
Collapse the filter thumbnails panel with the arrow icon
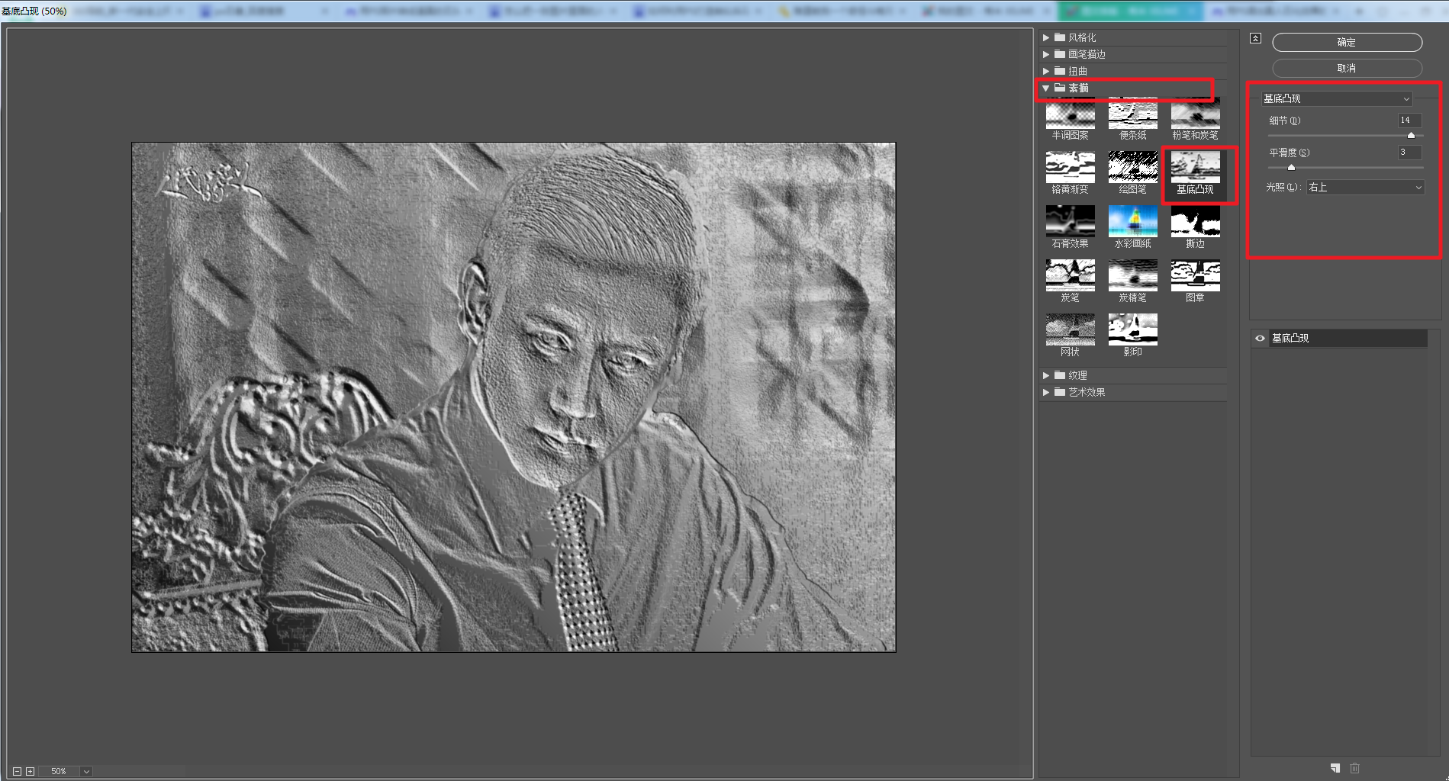pyautogui.click(x=1255, y=38)
